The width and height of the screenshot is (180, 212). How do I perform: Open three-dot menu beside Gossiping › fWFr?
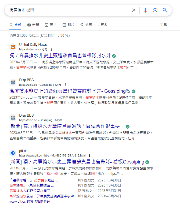click(65, 85)
